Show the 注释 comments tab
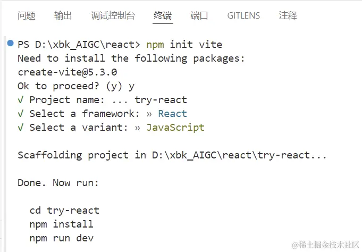362x252 pixels. pyautogui.click(x=288, y=15)
